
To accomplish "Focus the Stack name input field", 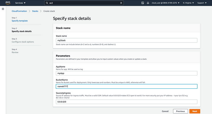I will (x=127, y=40).
